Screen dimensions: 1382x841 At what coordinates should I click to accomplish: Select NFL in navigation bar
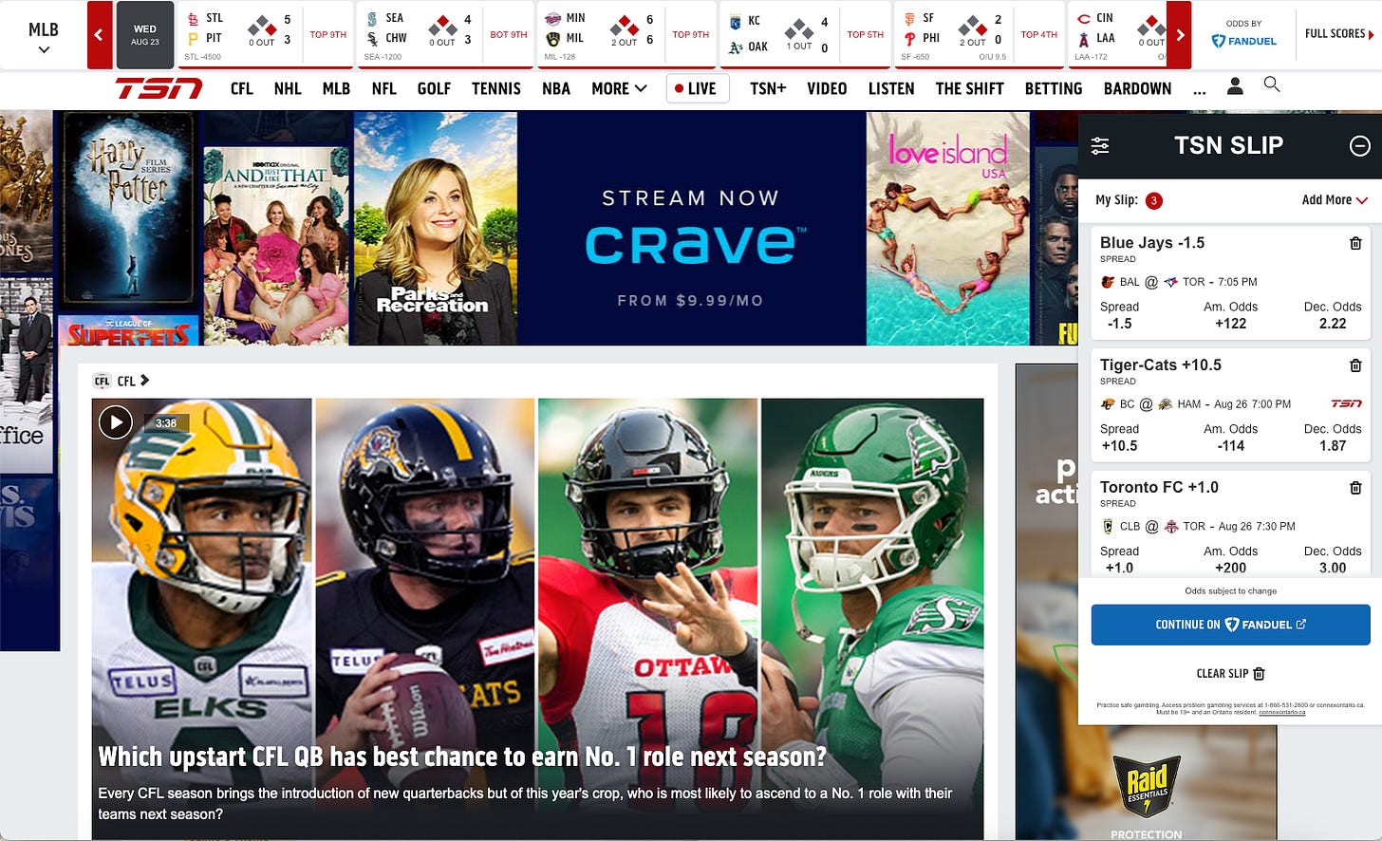coord(383,88)
